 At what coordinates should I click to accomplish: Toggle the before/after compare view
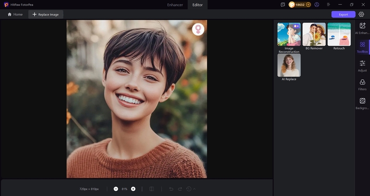coord(152,189)
